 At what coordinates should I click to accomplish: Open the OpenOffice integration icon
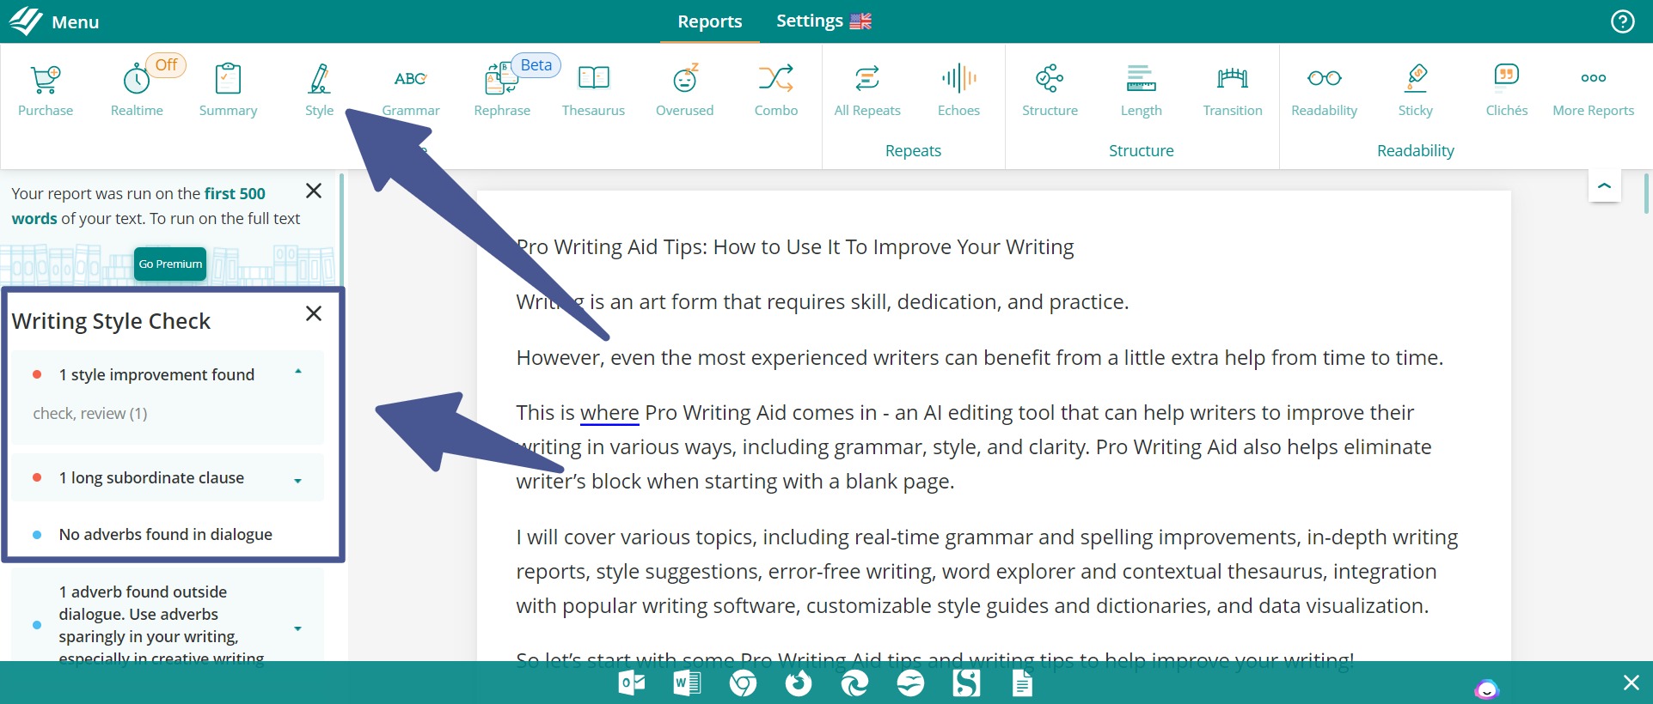click(910, 683)
